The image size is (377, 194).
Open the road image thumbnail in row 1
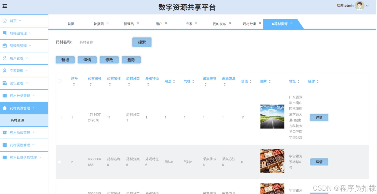(x=272, y=117)
